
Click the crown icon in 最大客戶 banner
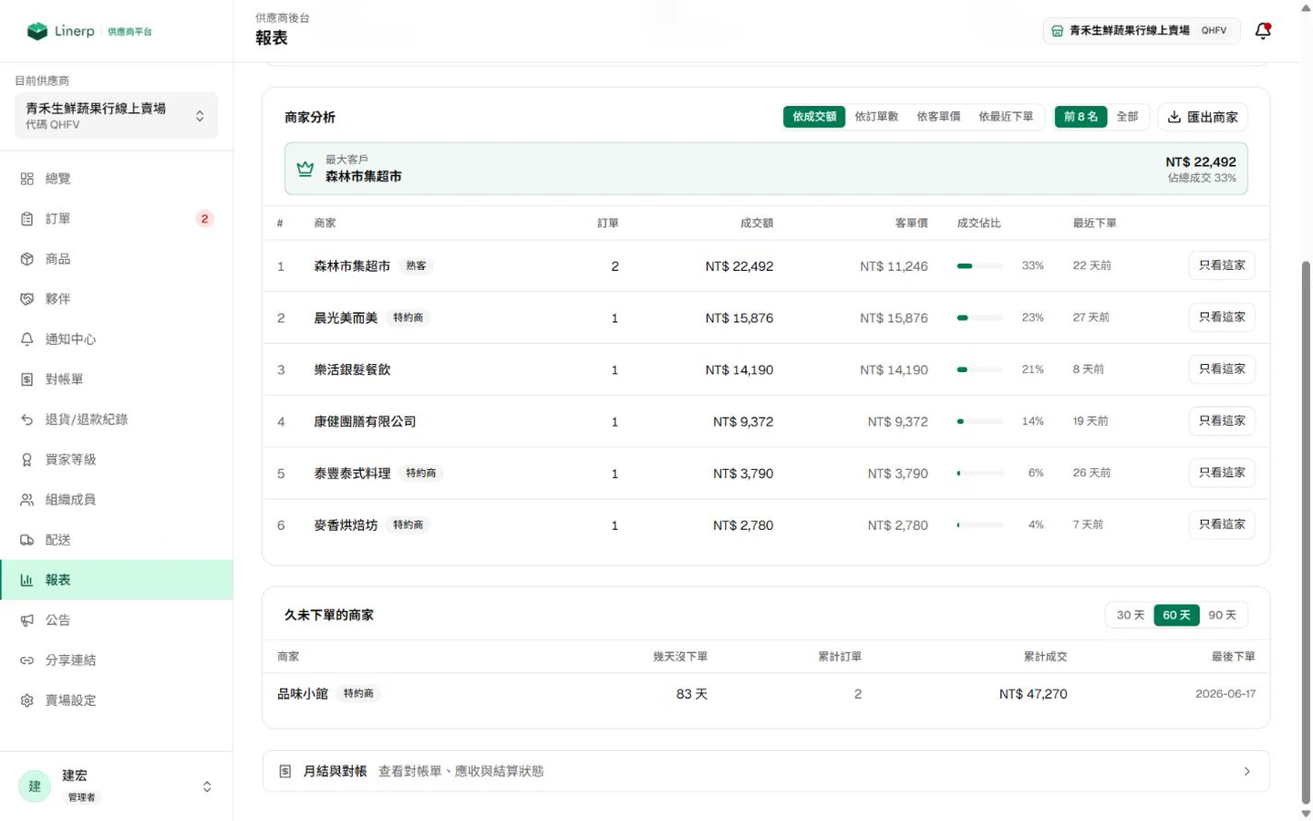coord(305,169)
